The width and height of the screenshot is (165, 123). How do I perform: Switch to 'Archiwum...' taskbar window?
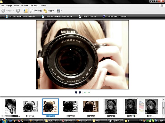68,121
